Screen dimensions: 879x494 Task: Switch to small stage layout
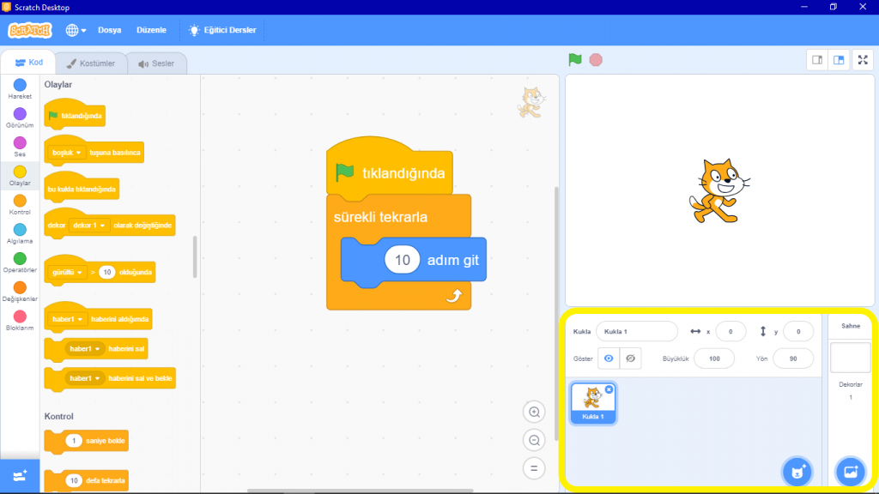(817, 60)
